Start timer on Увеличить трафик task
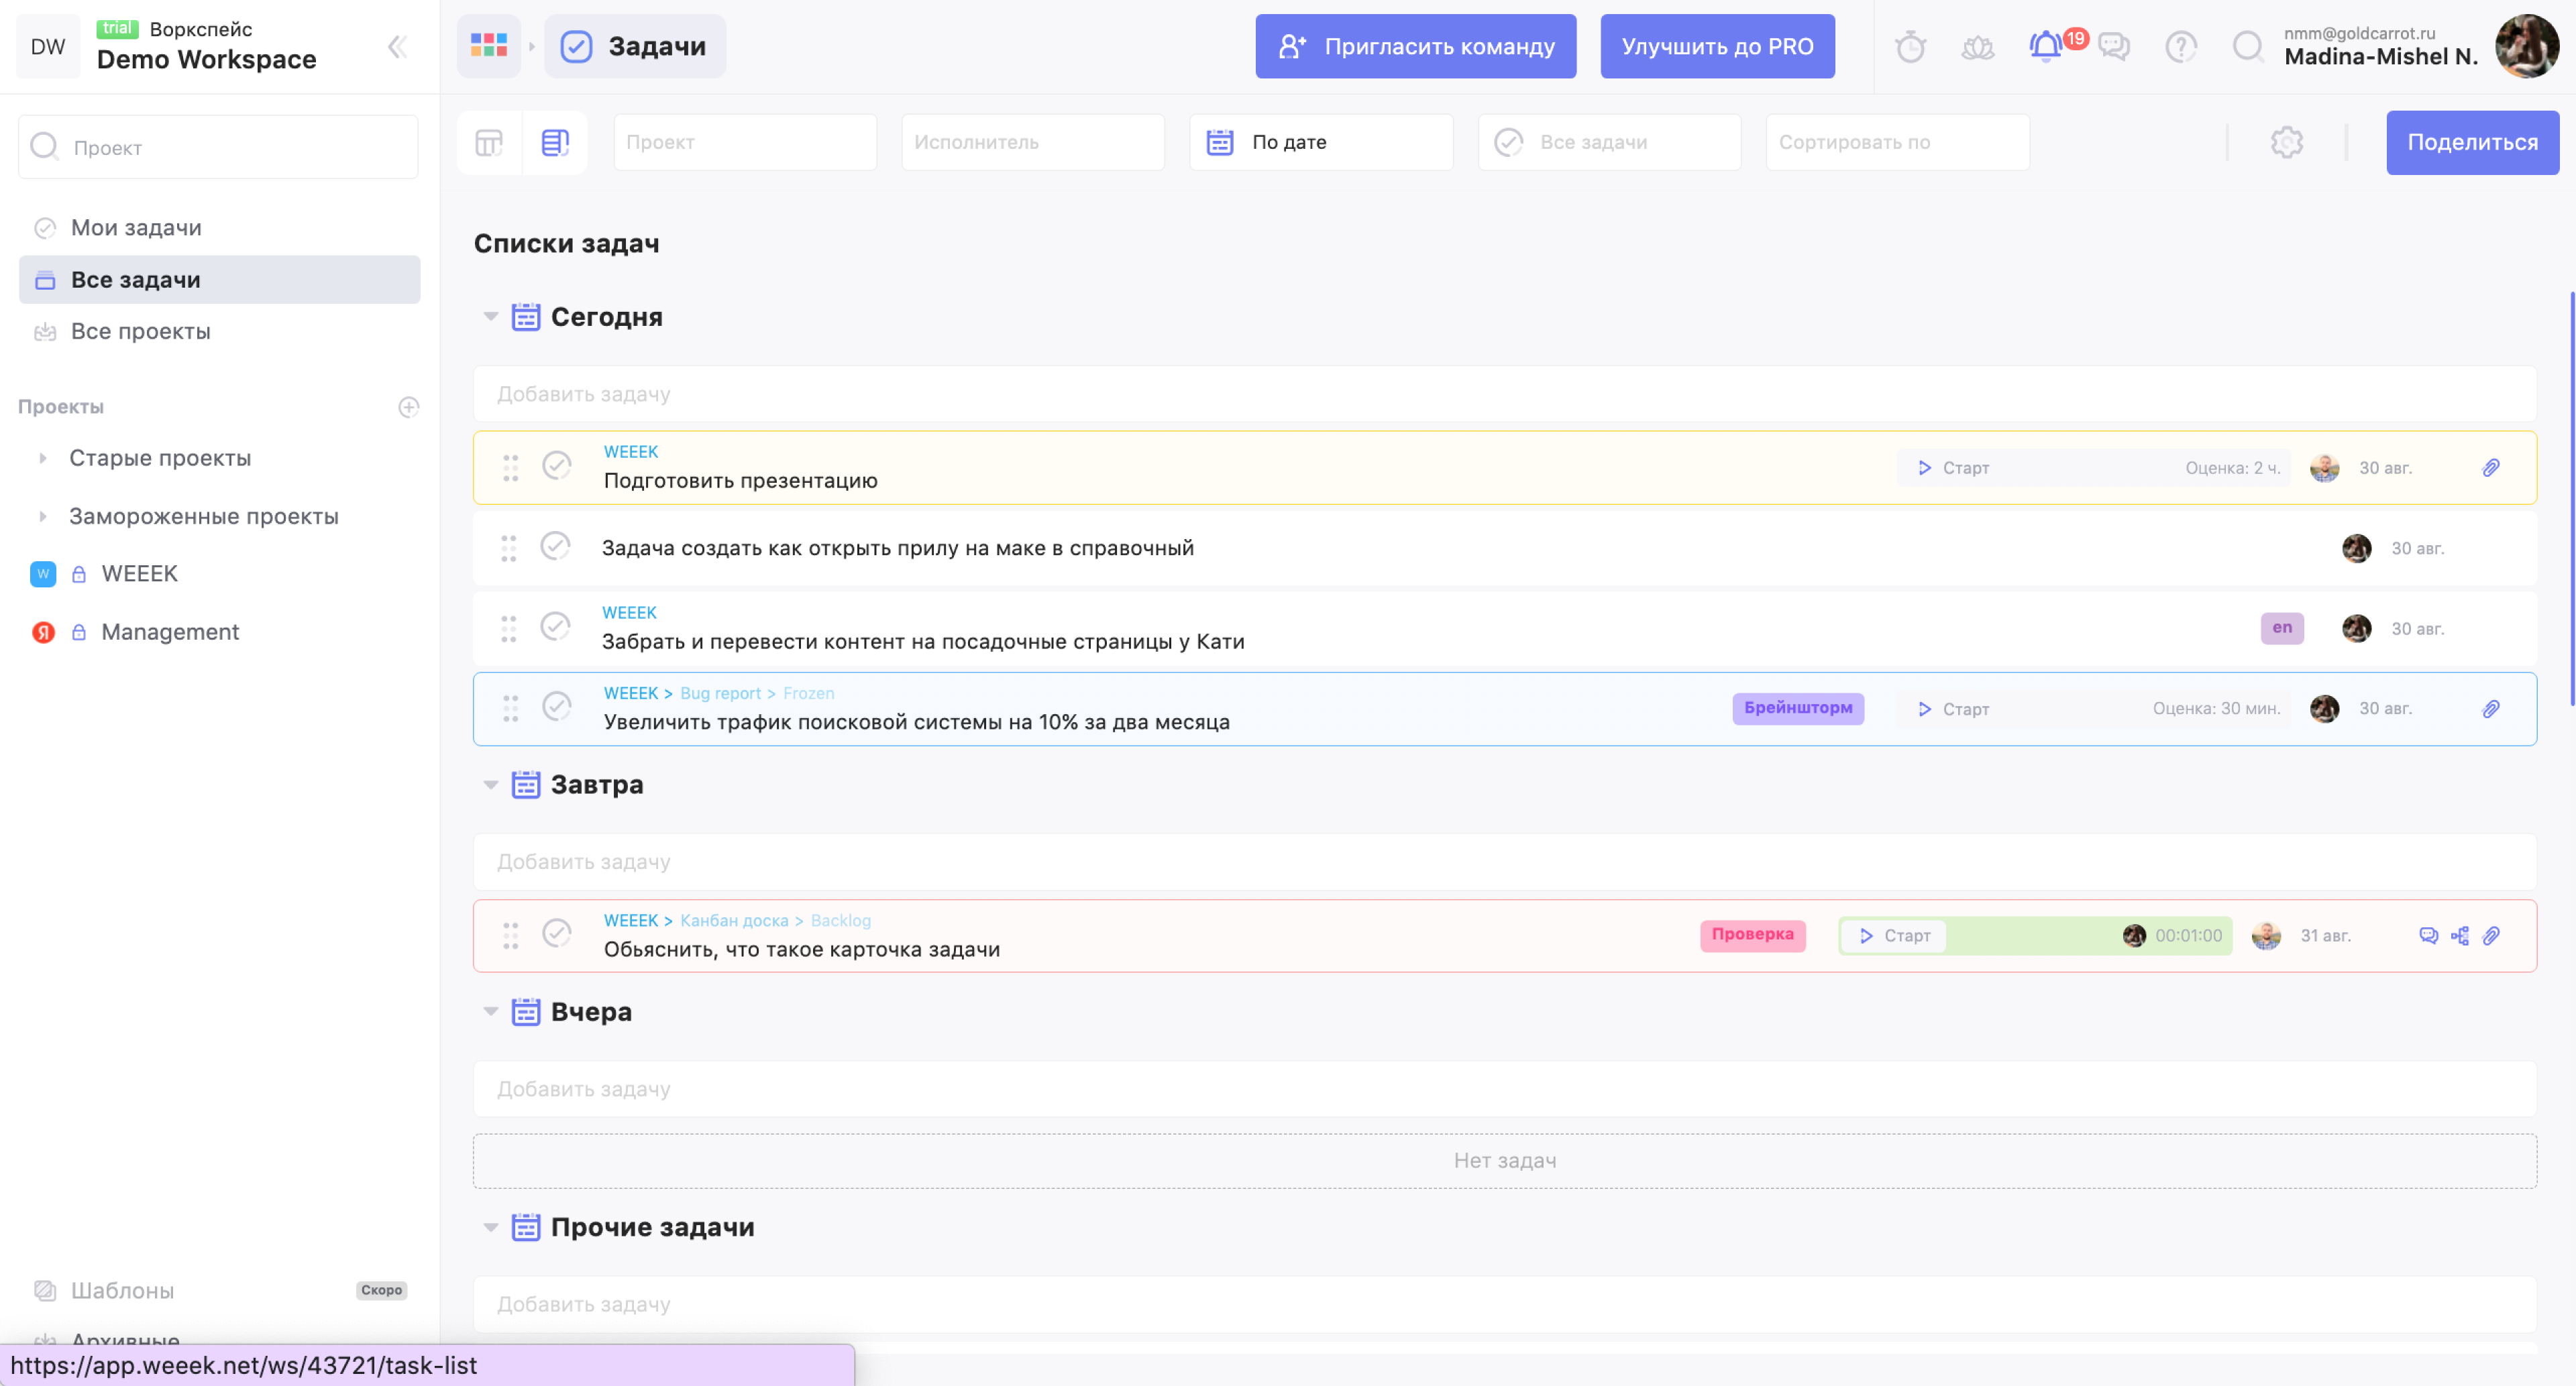 (x=1952, y=709)
